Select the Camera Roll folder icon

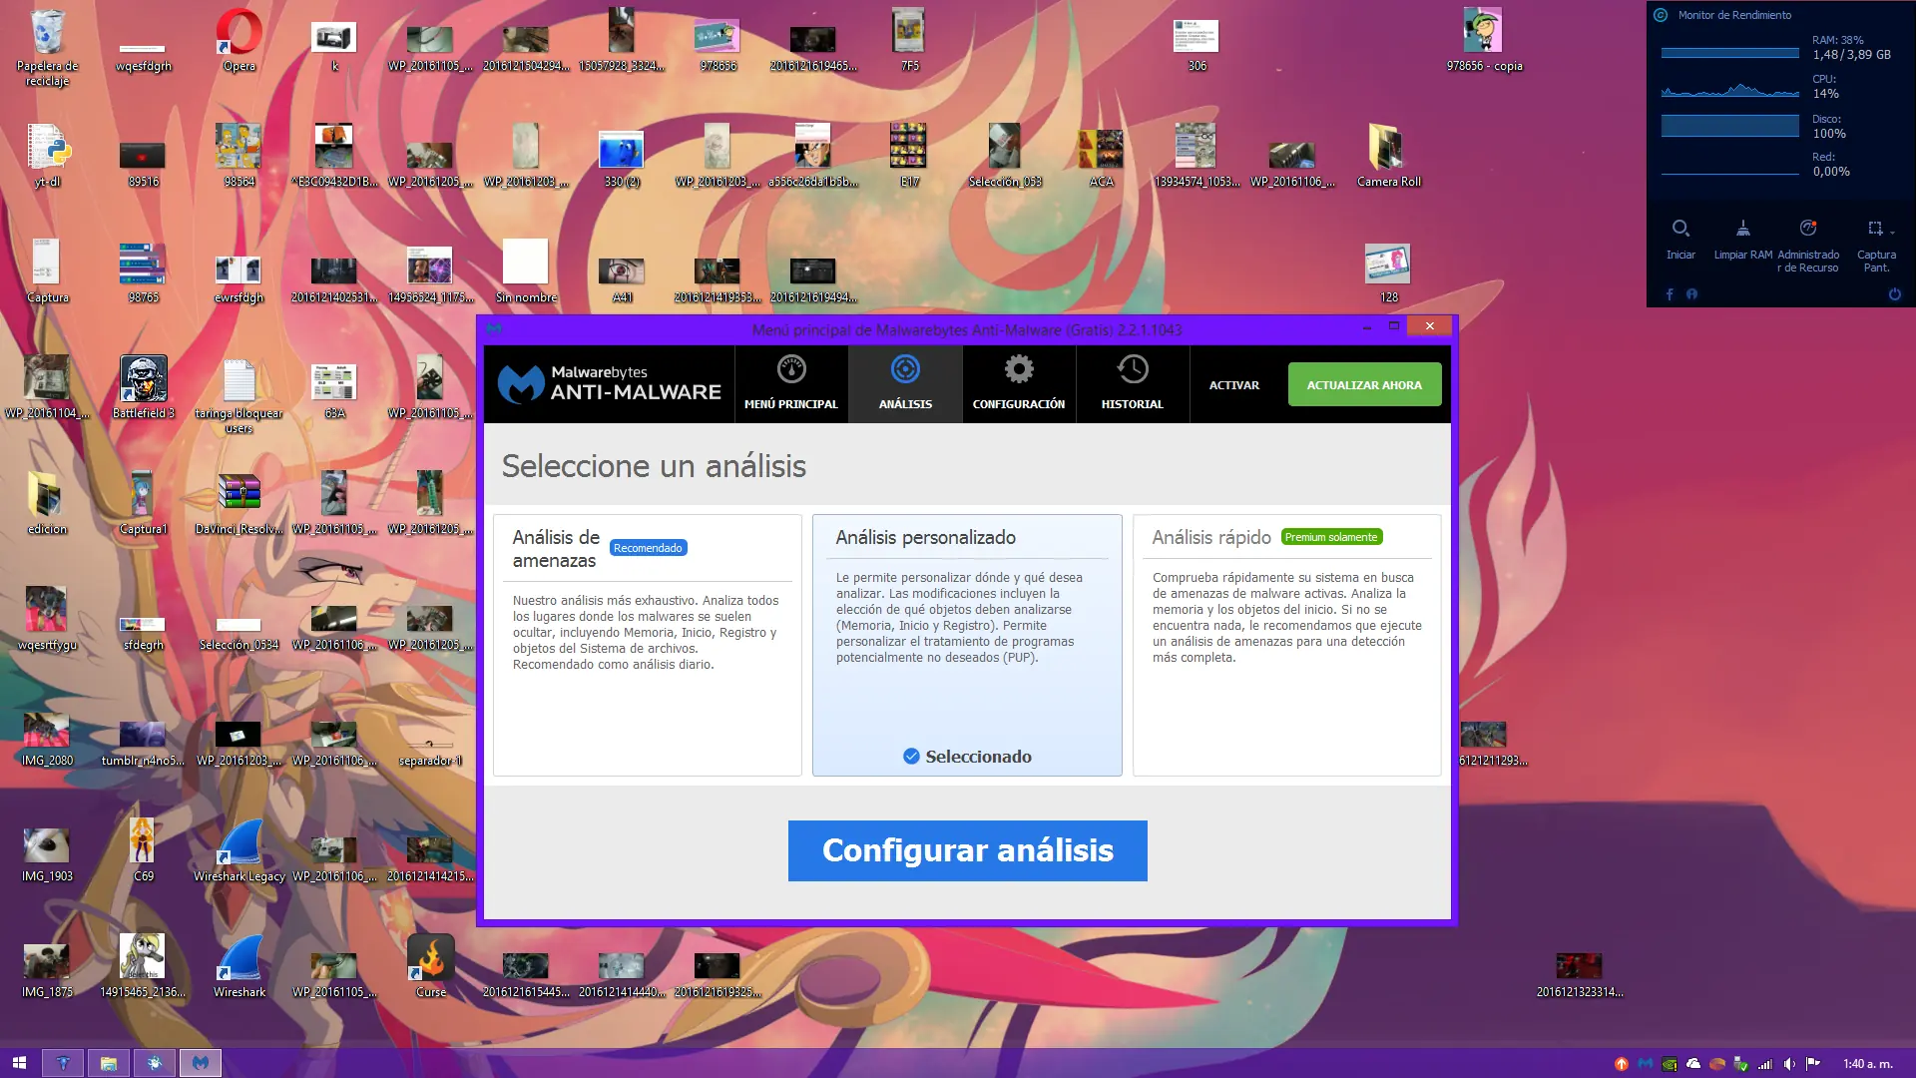[1388, 155]
